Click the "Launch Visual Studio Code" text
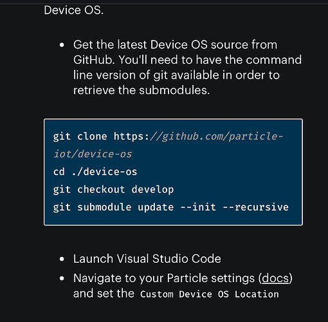 coord(147,258)
